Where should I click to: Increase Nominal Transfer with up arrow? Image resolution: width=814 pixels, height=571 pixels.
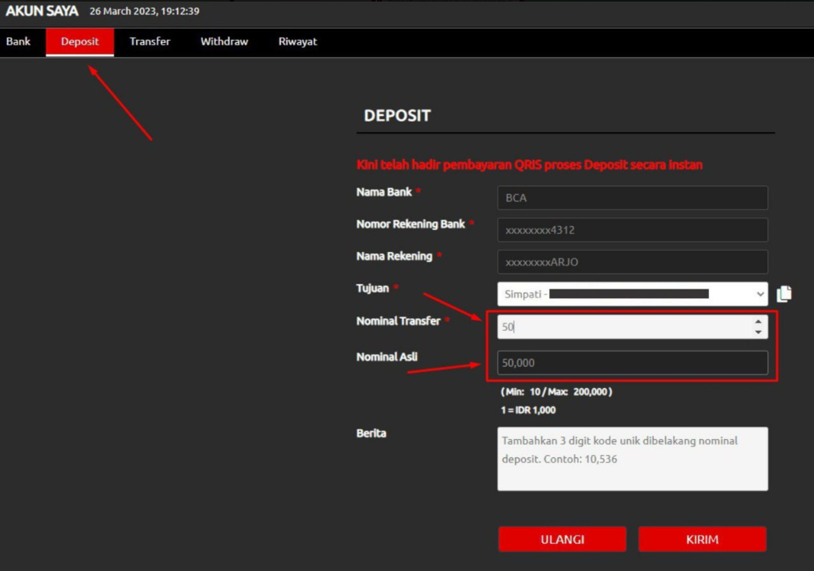[758, 321]
